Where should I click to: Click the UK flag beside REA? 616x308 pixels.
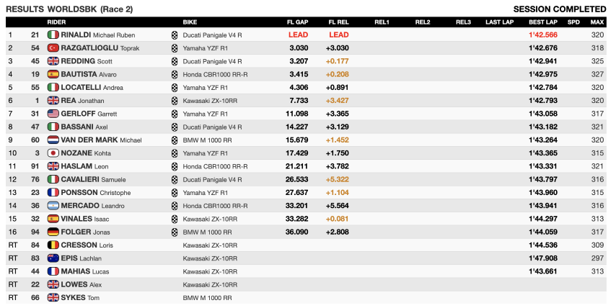click(53, 100)
